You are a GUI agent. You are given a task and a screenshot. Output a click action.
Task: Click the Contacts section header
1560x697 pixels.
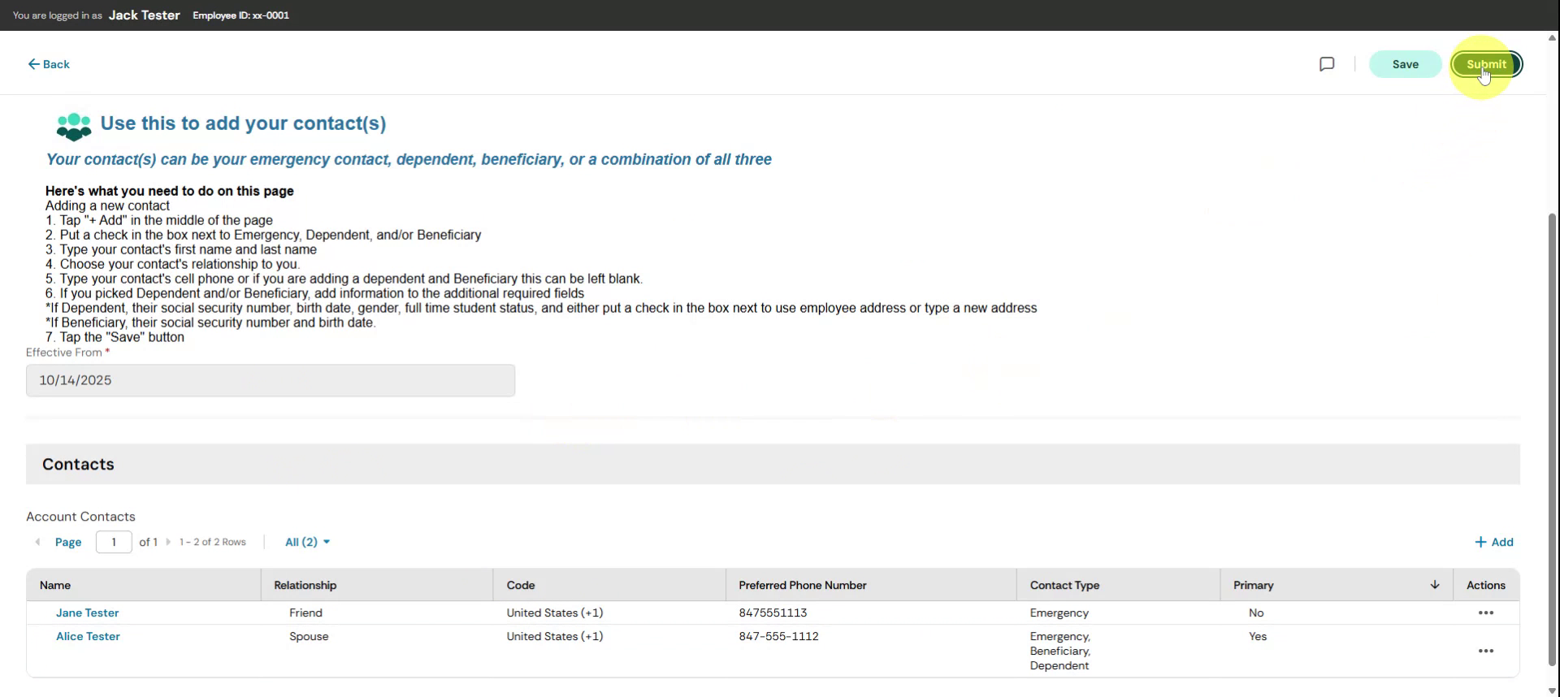click(773, 464)
